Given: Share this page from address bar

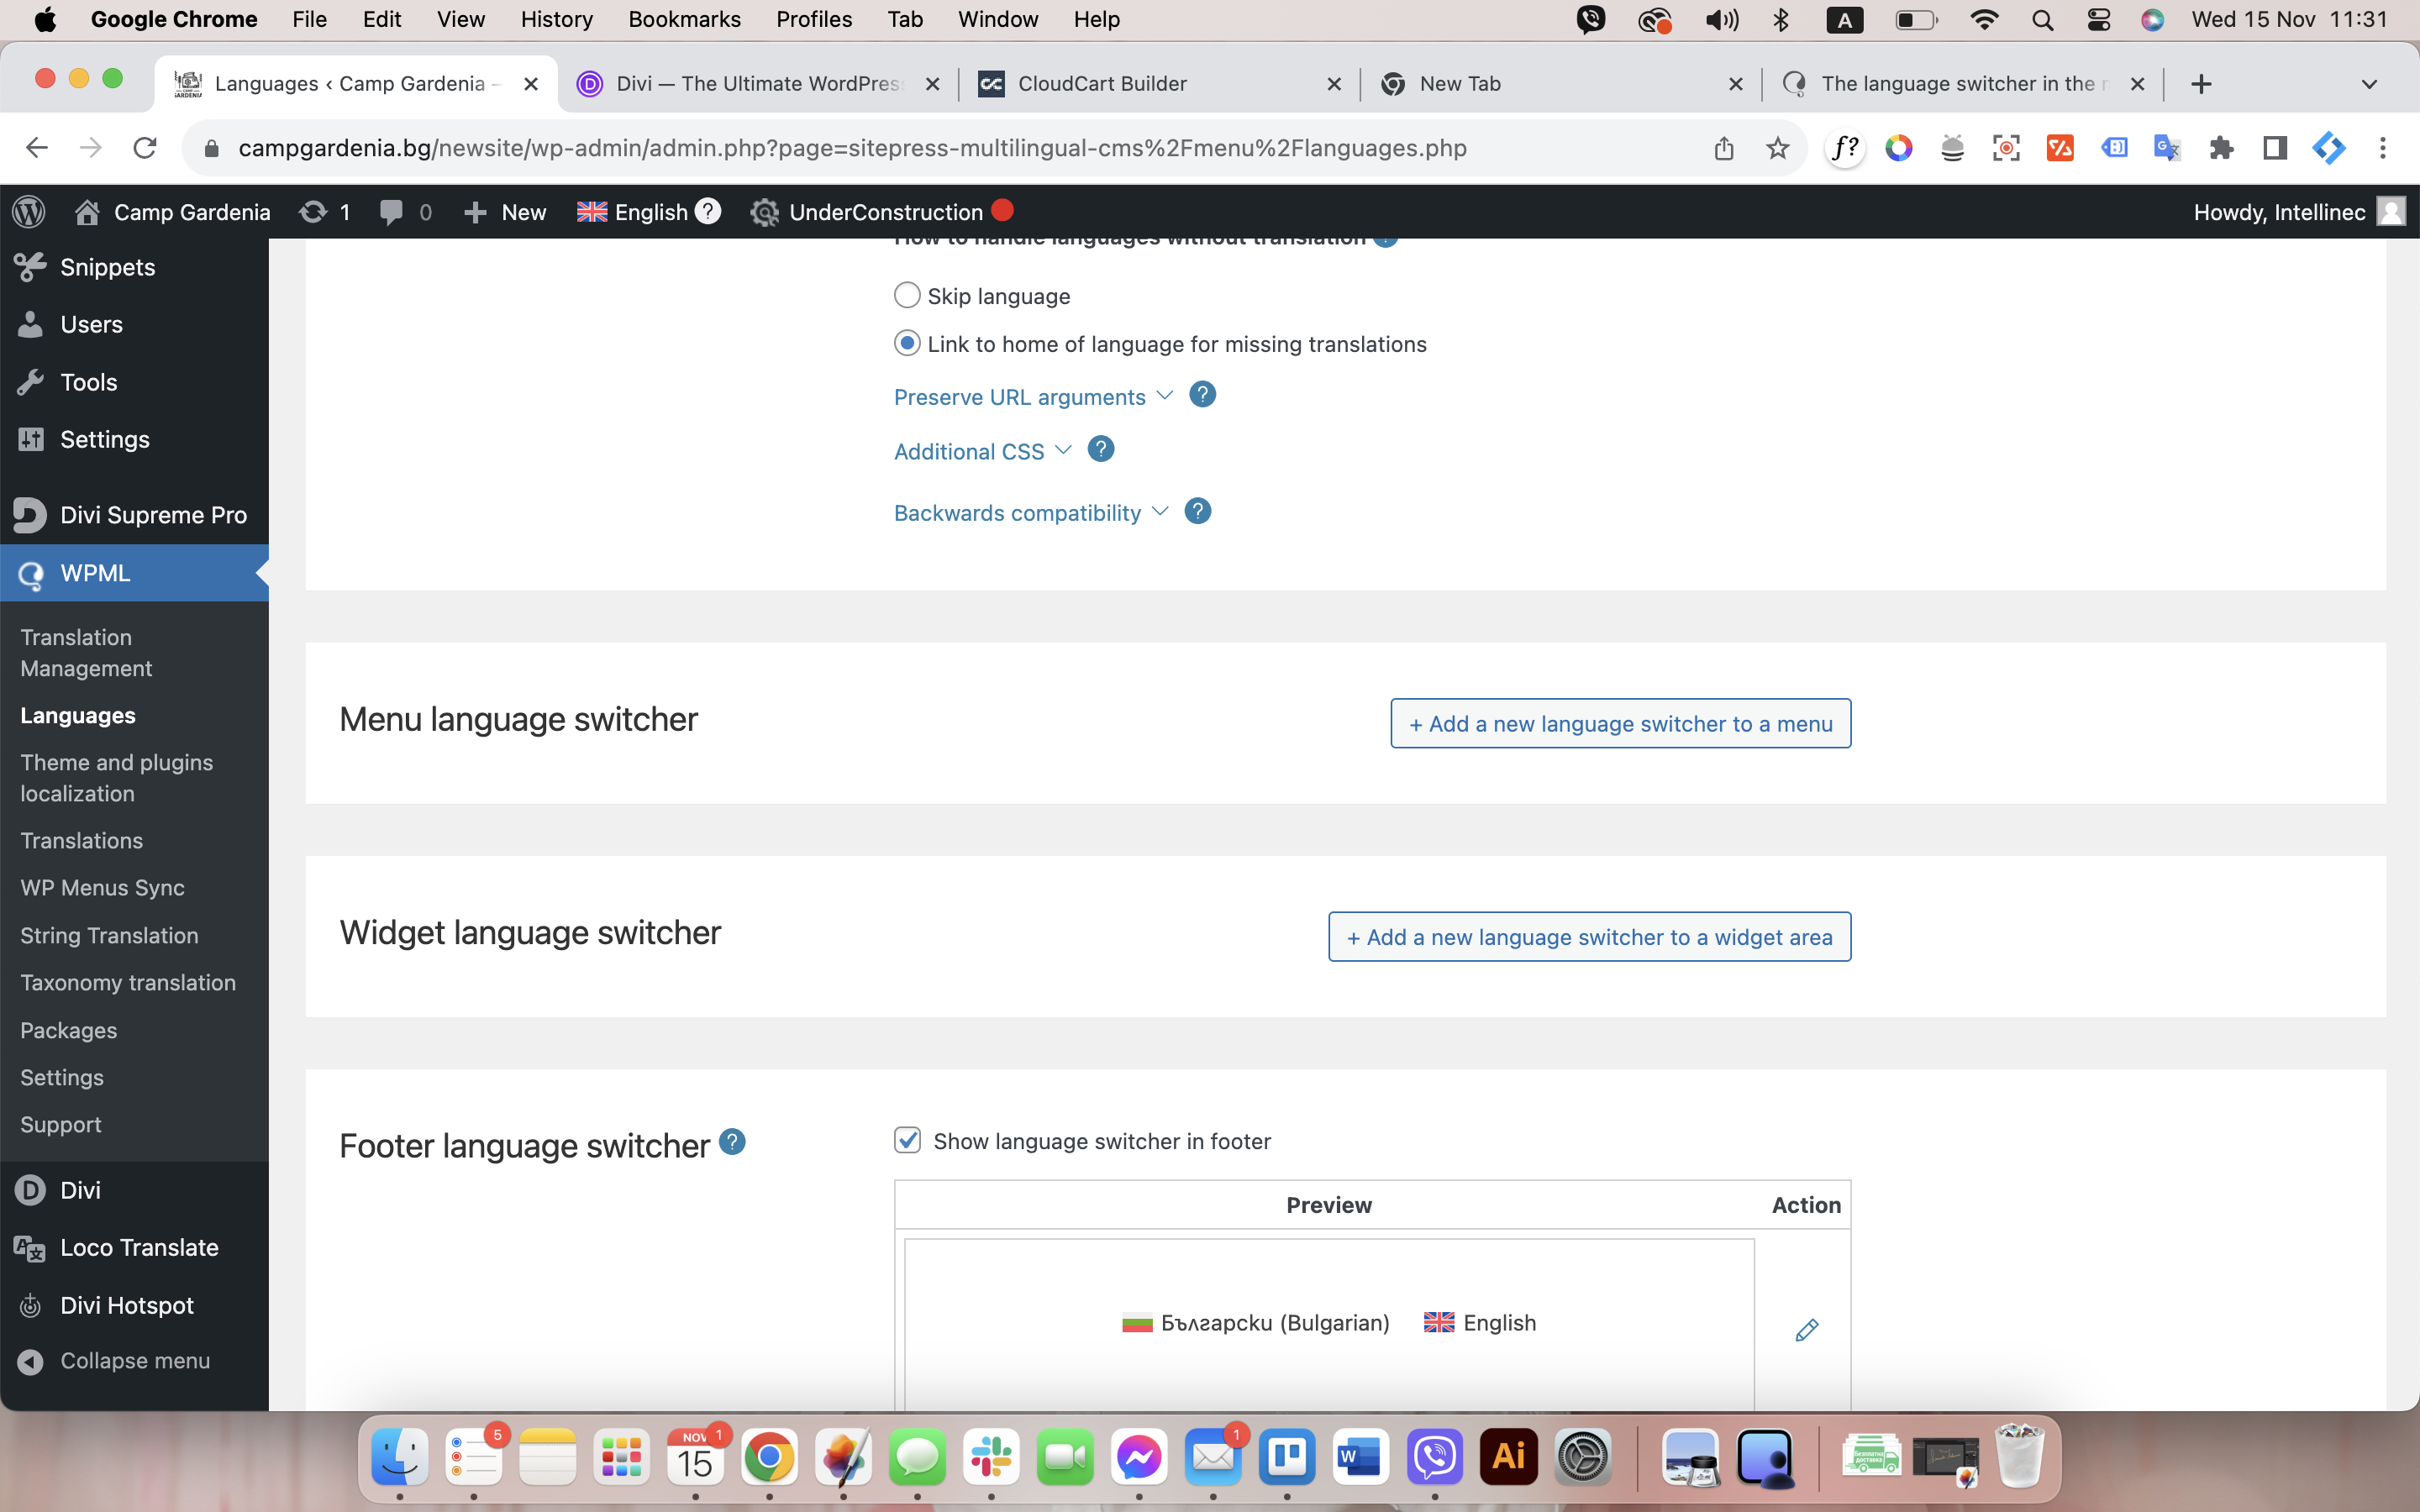Looking at the screenshot, I should (1723, 148).
